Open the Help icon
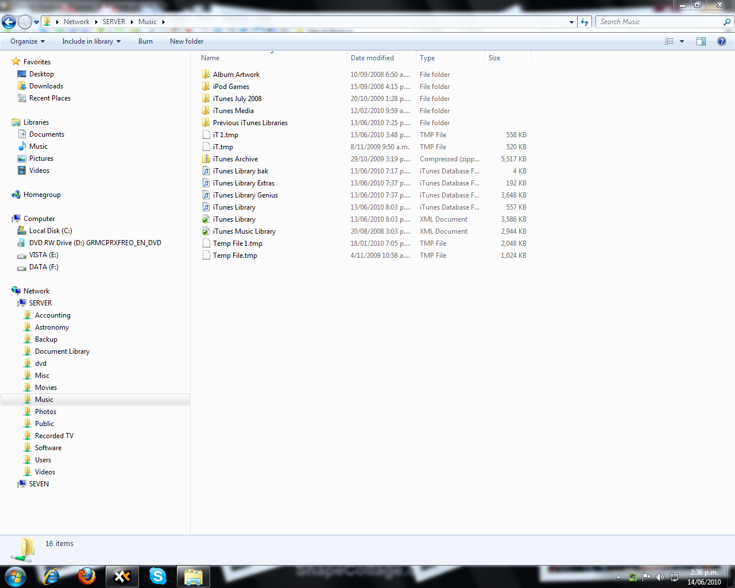 [x=722, y=41]
